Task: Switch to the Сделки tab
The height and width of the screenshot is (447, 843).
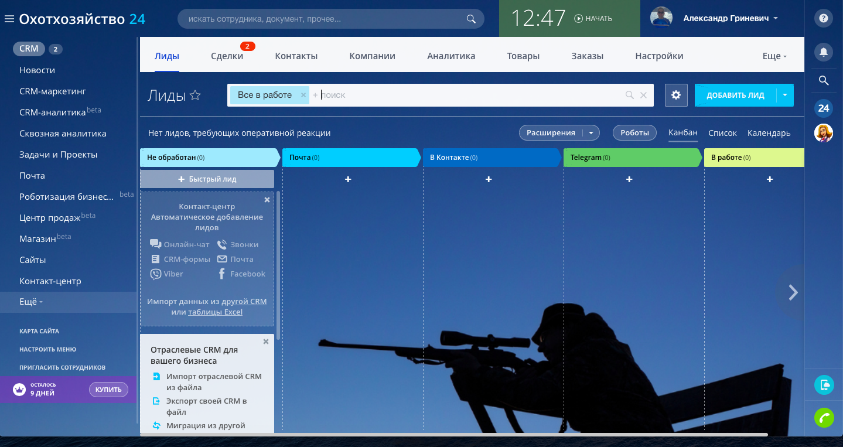Action: 227,56
